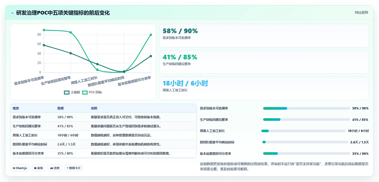Select the 数据卡片 tag chip

pos(74,168)
